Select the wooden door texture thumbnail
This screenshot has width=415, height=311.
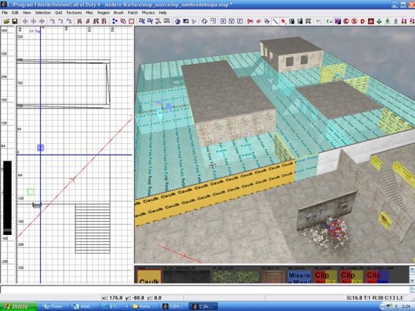tap(273, 276)
